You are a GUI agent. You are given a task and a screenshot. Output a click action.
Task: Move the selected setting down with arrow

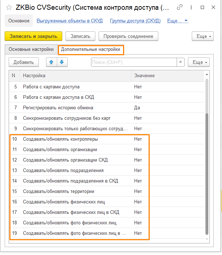pyautogui.click(x=62, y=62)
